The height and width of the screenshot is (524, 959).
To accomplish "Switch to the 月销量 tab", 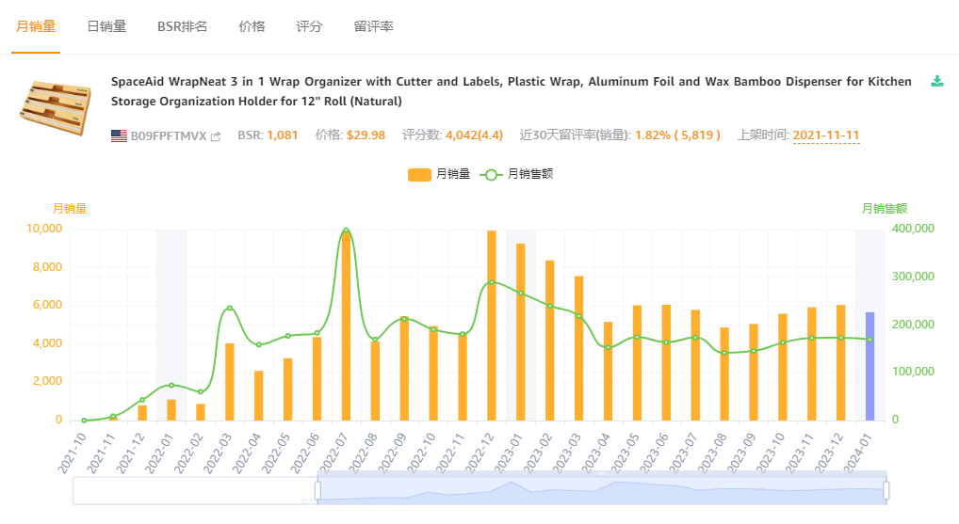I will (36, 26).
